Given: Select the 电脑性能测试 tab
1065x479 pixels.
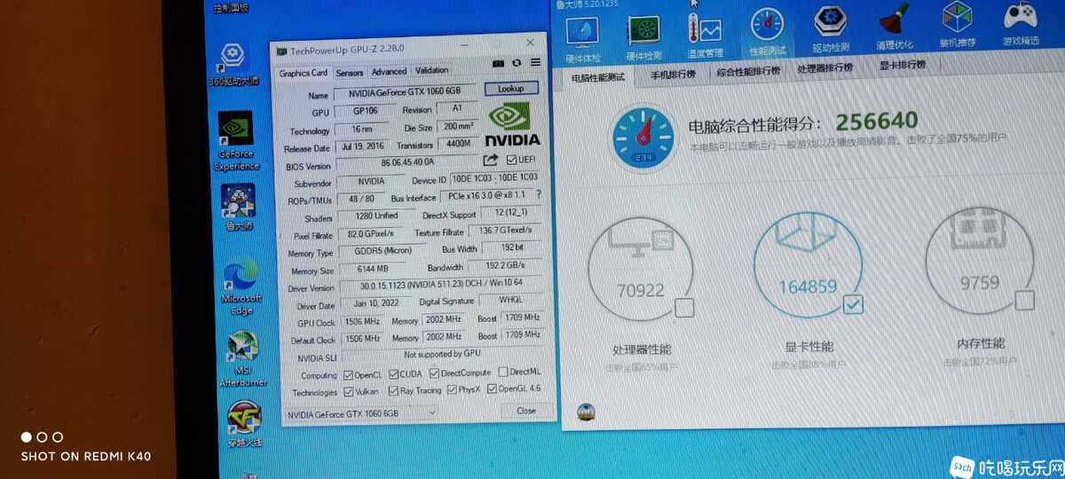Looking at the screenshot, I should click(x=597, y=77).
